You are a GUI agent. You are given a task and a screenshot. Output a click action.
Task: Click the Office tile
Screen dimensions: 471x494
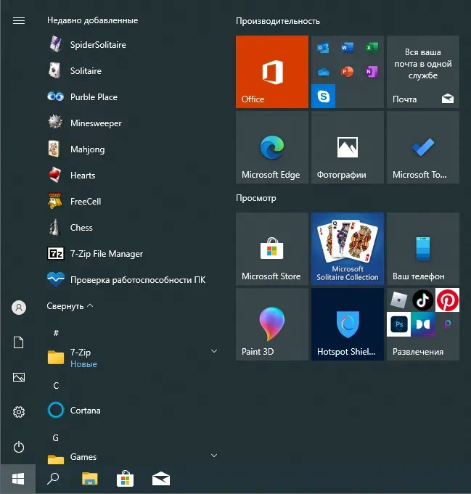(x=272, y=72)
